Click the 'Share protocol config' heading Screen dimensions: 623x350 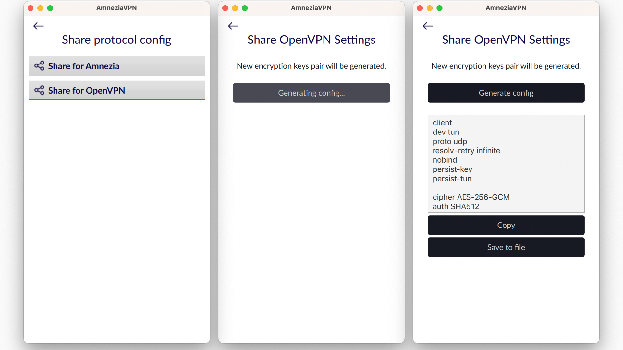[x=116, y=40]
